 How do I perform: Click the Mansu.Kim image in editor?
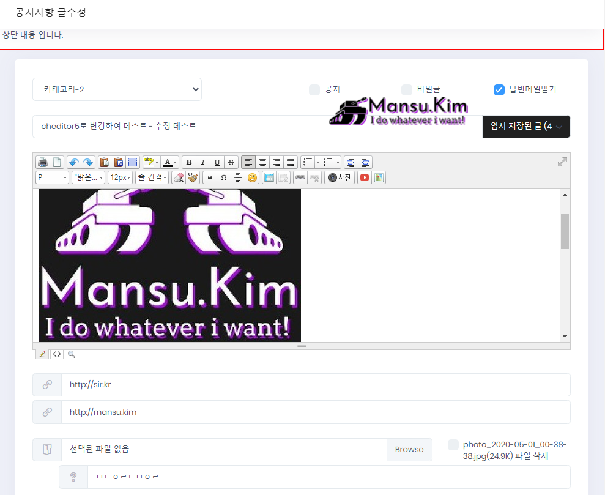(x=170, y=266)
